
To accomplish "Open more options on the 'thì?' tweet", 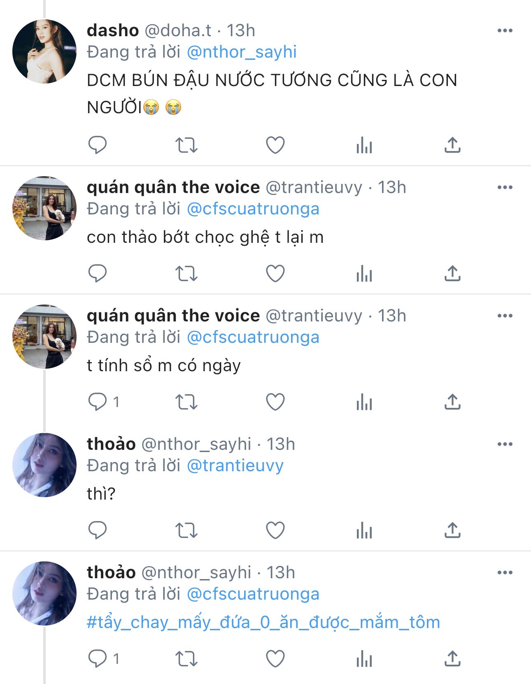I will [505, 444].
